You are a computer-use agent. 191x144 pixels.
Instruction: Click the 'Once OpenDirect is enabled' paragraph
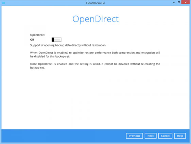pyautogui.click(x=95, y=66)
